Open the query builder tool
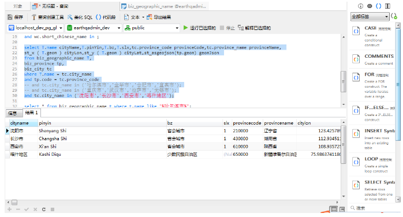This screenshot has height=217, width=403. pos(47,17)
